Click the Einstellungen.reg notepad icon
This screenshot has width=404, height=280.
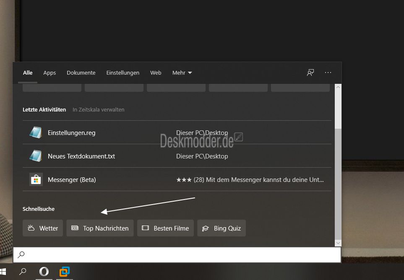(36, 132)
